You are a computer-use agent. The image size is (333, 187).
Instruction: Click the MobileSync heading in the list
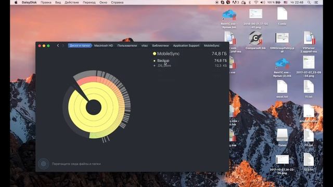(168, 54)
